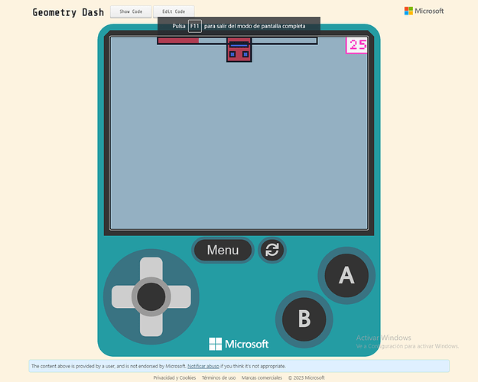Click the pink score counter 25

pyautogui.click(x=356, y=45)
